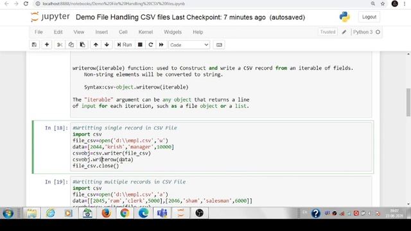Click the Python logo icon
The height and width of the screenshot is (231, 411).
click(344, 17)
